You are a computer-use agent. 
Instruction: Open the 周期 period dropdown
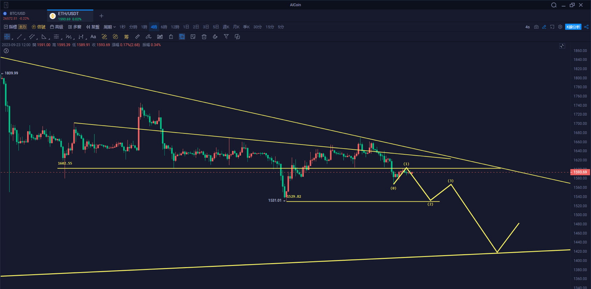pyautogui.click(x=110, y=27)
